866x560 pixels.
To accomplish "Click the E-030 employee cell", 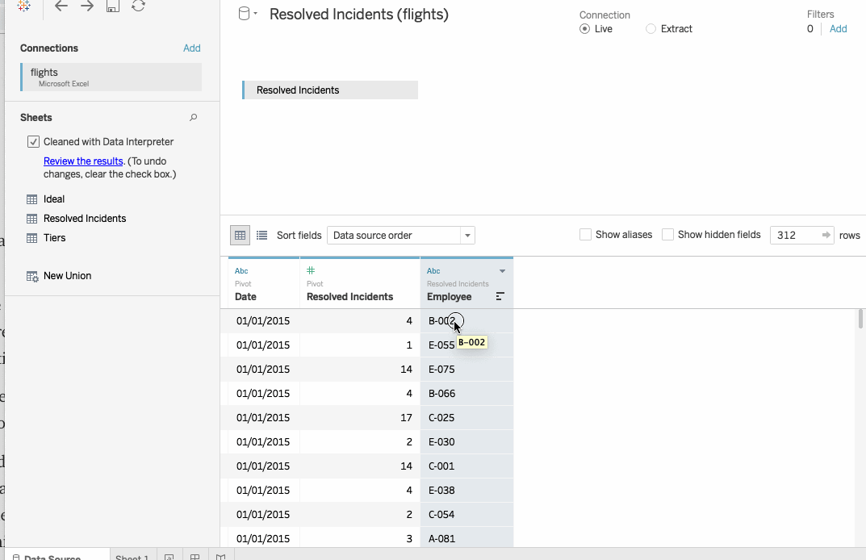I will point(466,442).
